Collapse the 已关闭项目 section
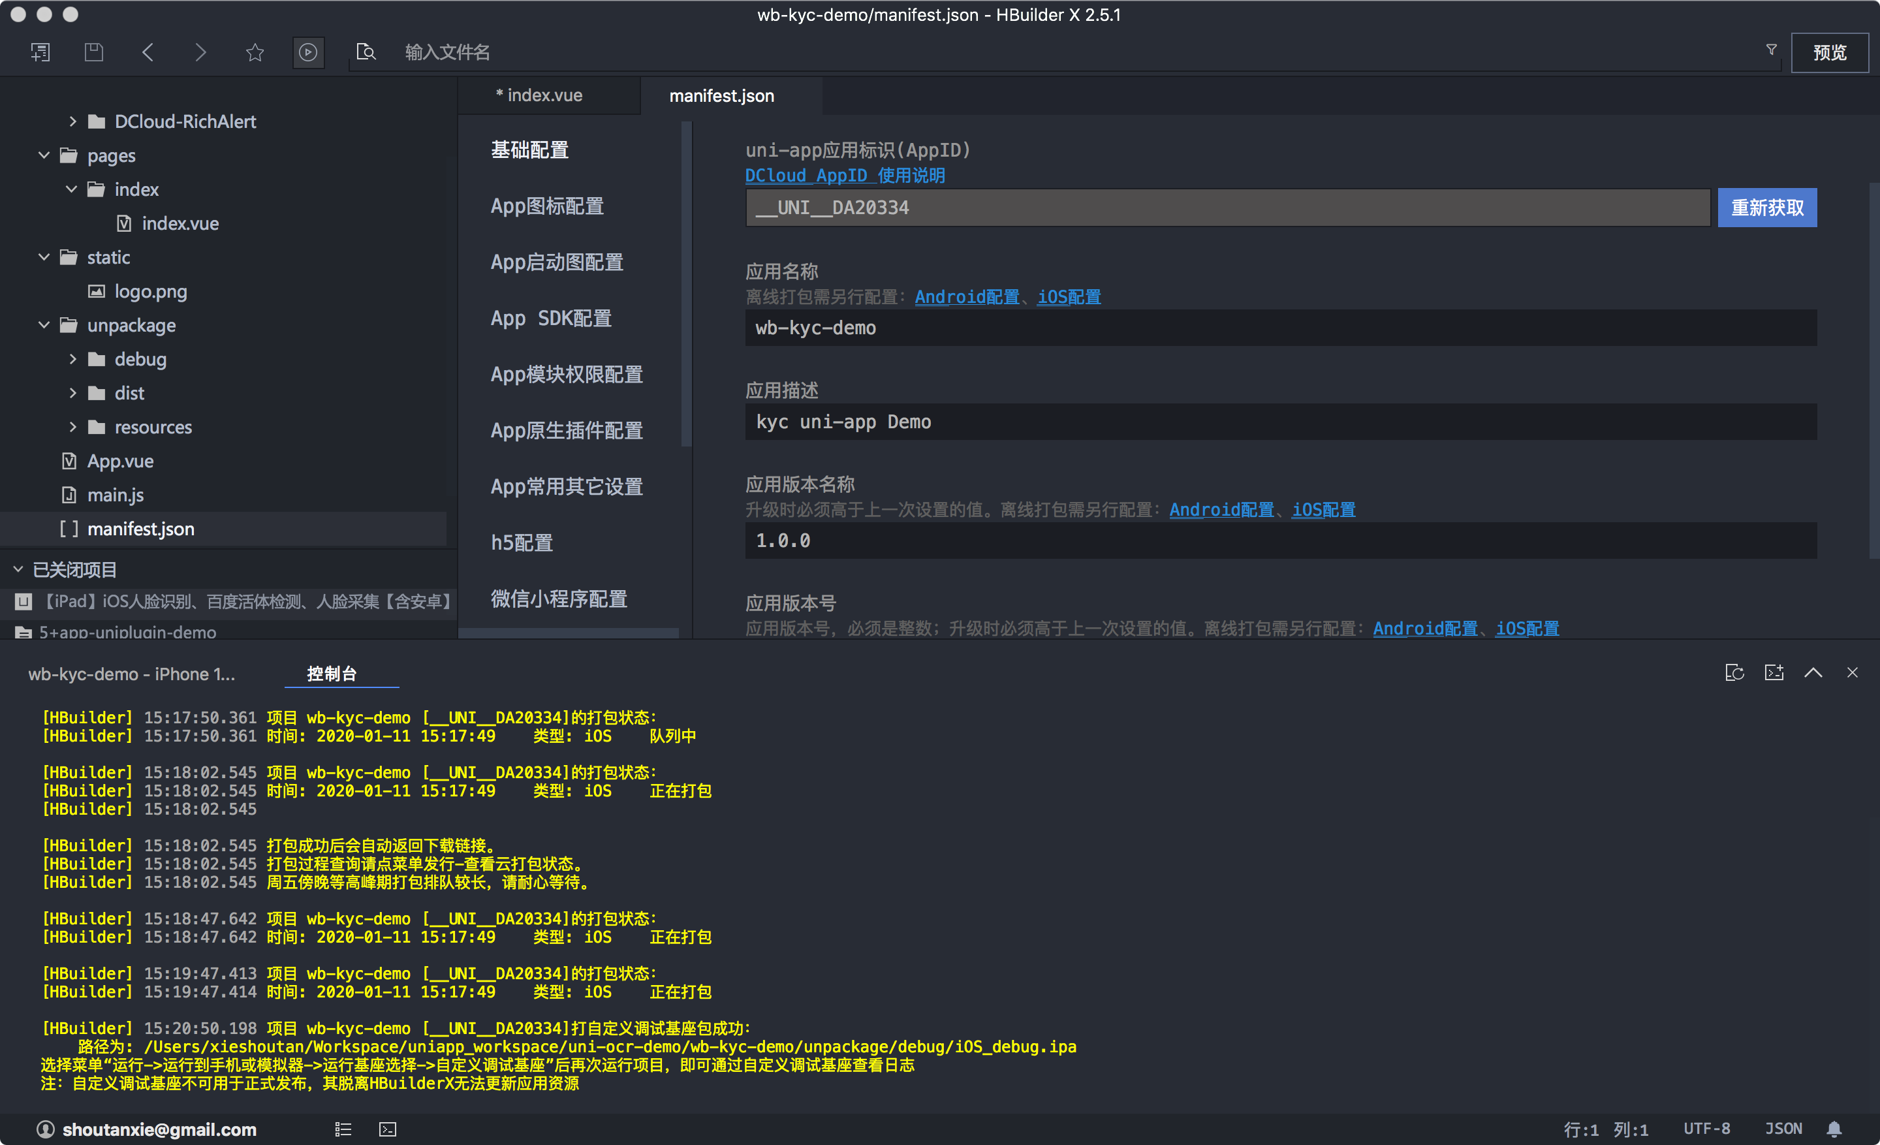This screenshot has height=1145, width=1880. [x=18, y=569]
